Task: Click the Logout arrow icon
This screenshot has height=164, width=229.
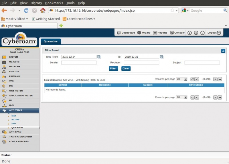Action: click(219, 33)
